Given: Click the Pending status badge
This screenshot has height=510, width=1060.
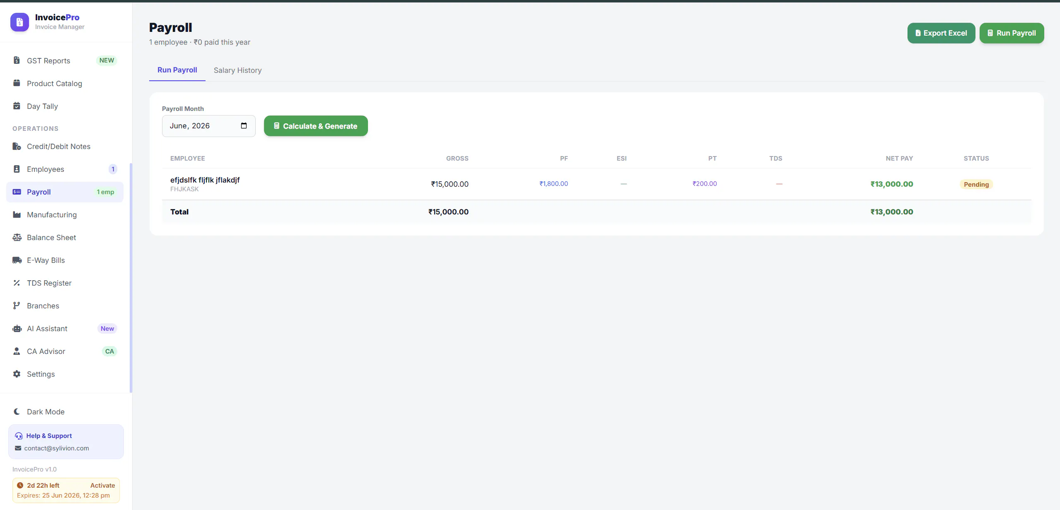Looking at the screenshot, I should click(x=976, y=184).
